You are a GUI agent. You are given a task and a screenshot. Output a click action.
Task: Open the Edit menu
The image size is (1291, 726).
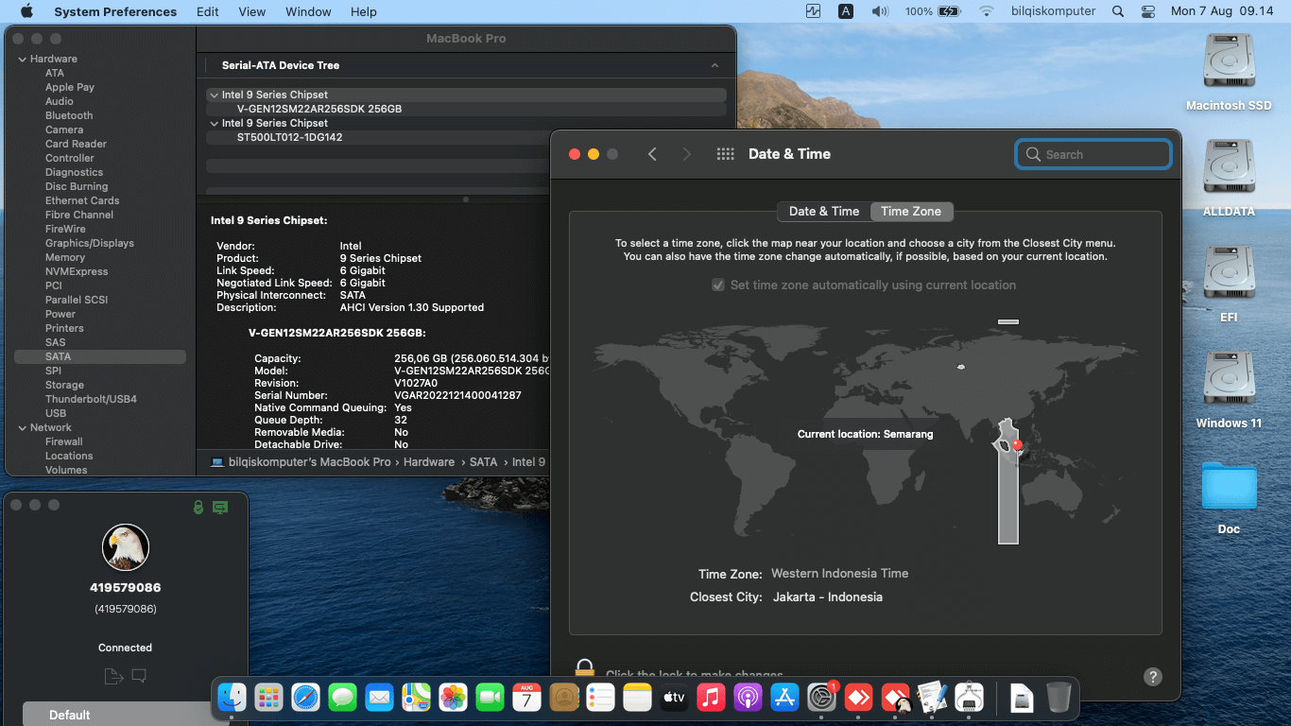pos(208,11)
